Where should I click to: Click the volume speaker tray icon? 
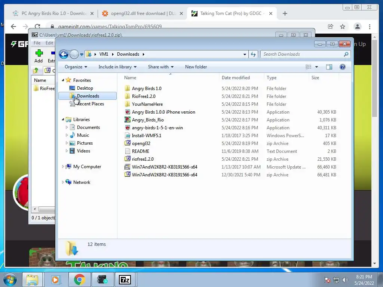(345, 280)
